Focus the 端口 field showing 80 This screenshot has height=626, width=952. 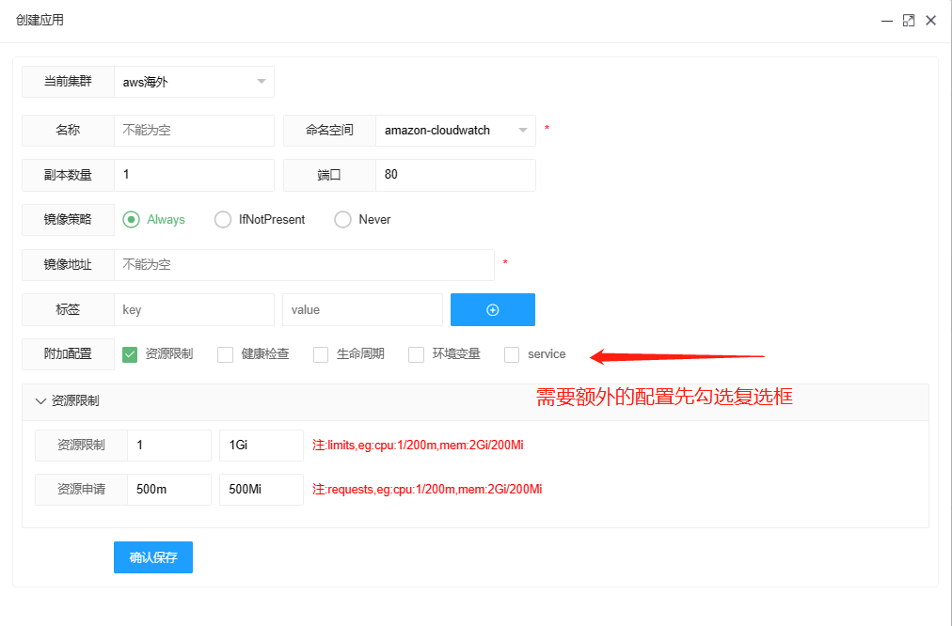click(455, 175)
